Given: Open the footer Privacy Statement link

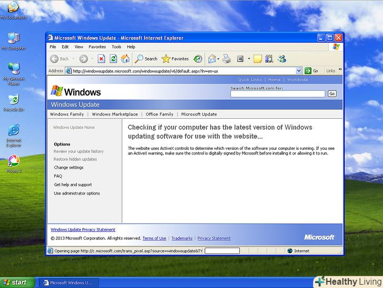Looking at the screenshot, I should (214, 238).
